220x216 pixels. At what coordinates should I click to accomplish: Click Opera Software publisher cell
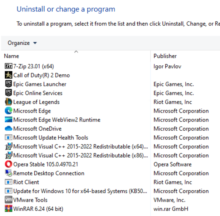[173, 164]
